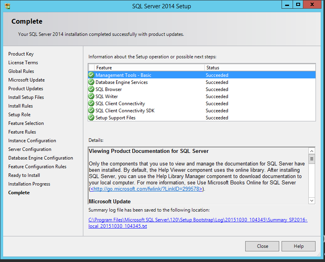This screenshot has width=325, height=262.
Task: Click the Product Updates step
Action: click(x=26, y=89)
